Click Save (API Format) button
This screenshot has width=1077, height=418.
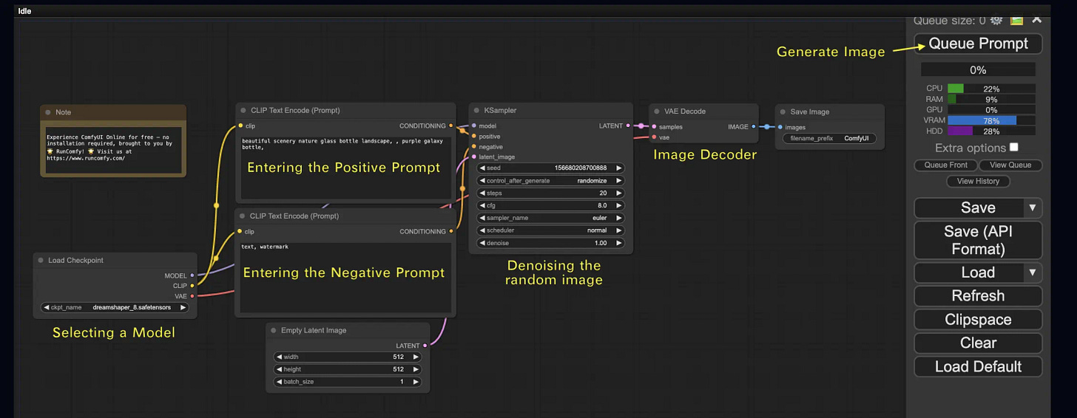(978, 240)
